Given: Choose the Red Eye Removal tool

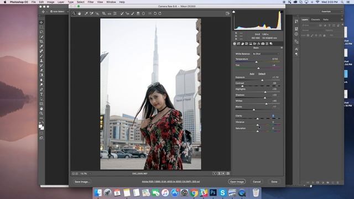Looking at the screenshot, I should 127,13.
